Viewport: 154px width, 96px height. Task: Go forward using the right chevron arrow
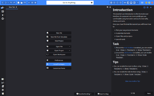(x=6, y=3)
